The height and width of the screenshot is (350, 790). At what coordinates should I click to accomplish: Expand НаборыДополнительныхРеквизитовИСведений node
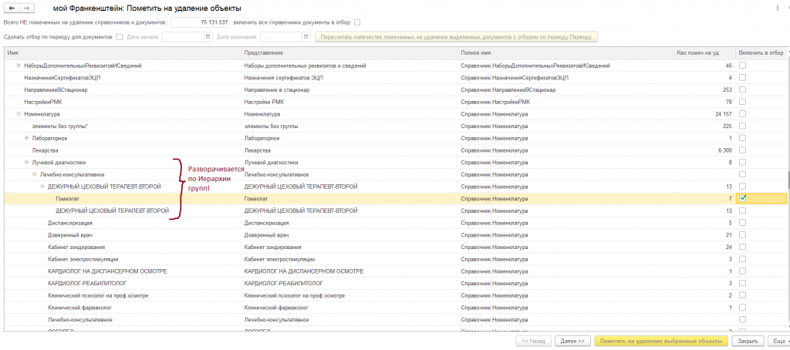(x=19, y=66)
